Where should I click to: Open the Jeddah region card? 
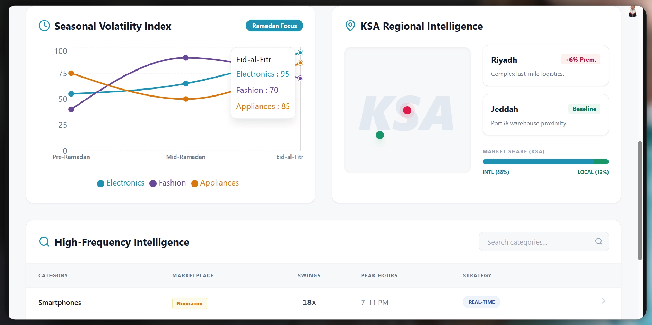[545, 115]
